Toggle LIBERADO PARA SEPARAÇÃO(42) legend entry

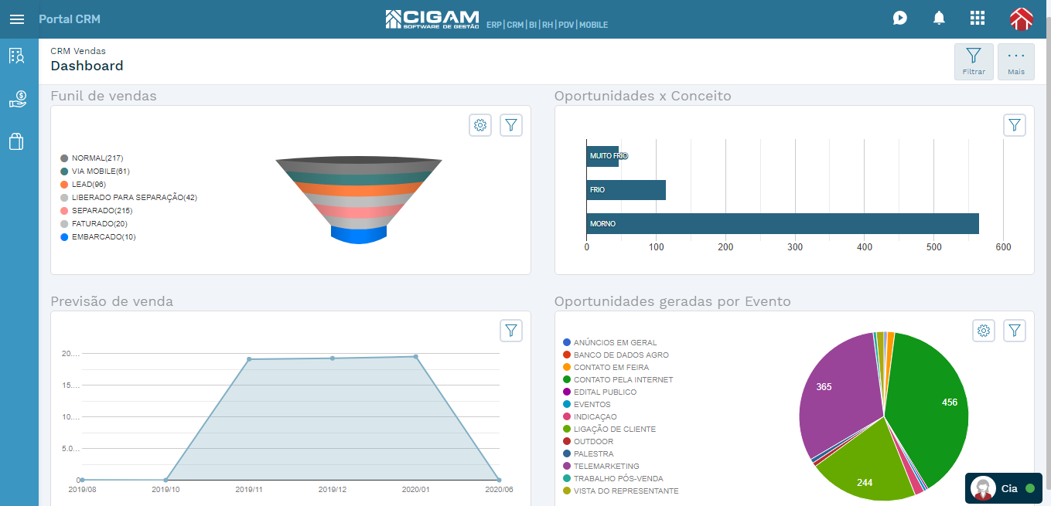coord(128,197)
